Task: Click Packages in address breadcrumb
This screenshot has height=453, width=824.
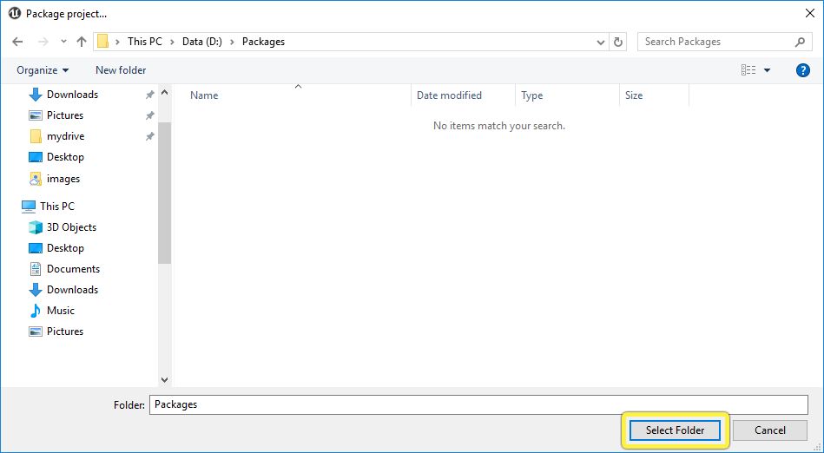Action: tap(263, 42)
